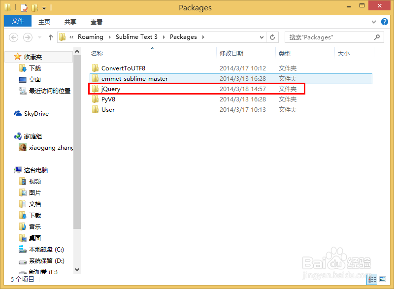
Task: Switch to details view icon
Action: click(x=372, y=279)
